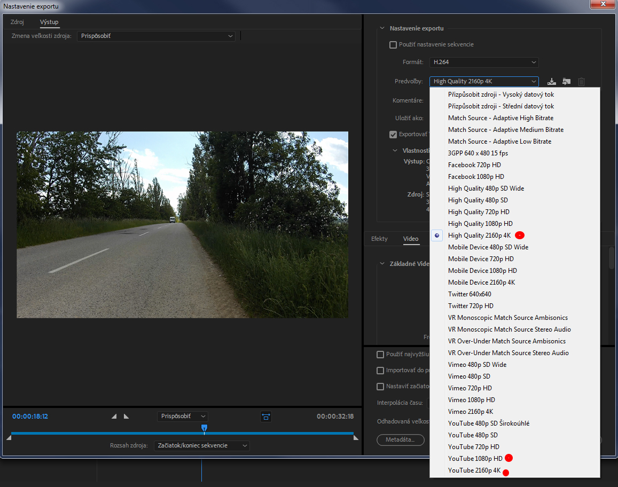Open the Formát H.264 dropdown
Screen dimensions: 618x487
click(484, 62)
